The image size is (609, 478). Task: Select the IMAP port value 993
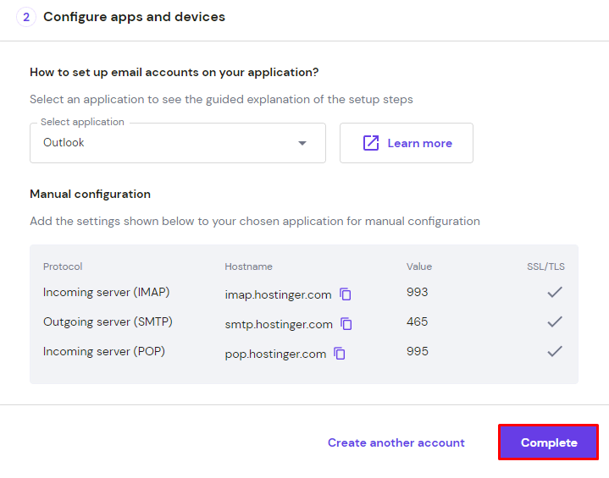coord(418,292)
